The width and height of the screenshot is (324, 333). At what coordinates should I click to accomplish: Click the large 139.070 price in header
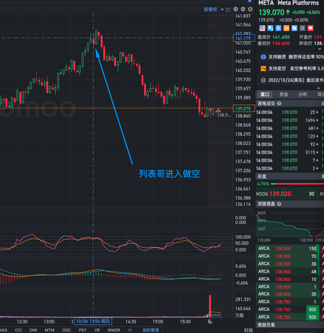pyautogui.click(x=271, y=12)
